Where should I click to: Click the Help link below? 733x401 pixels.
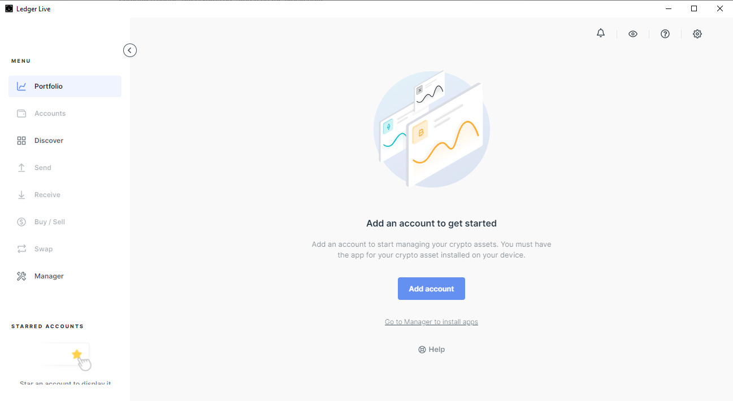[431, 350]
